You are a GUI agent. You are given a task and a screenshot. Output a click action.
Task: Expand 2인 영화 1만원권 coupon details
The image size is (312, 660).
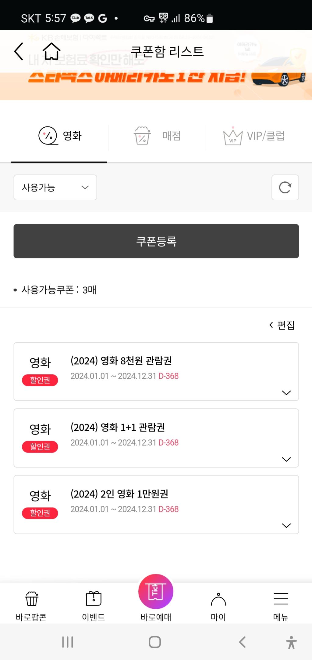[x=286, y=525]
